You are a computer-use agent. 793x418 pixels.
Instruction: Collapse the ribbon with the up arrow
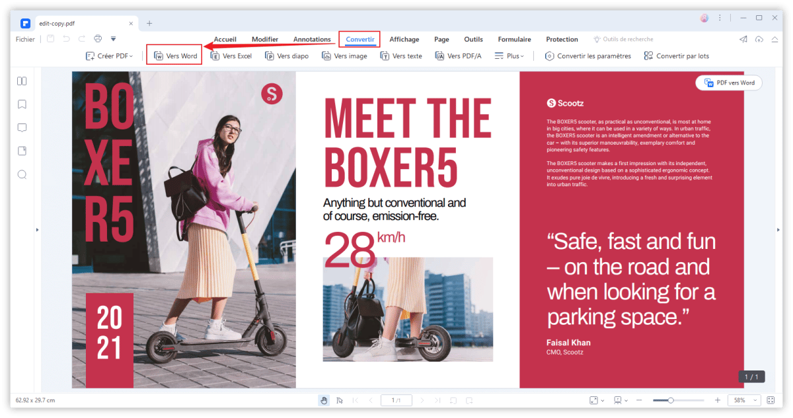[774, 40]
